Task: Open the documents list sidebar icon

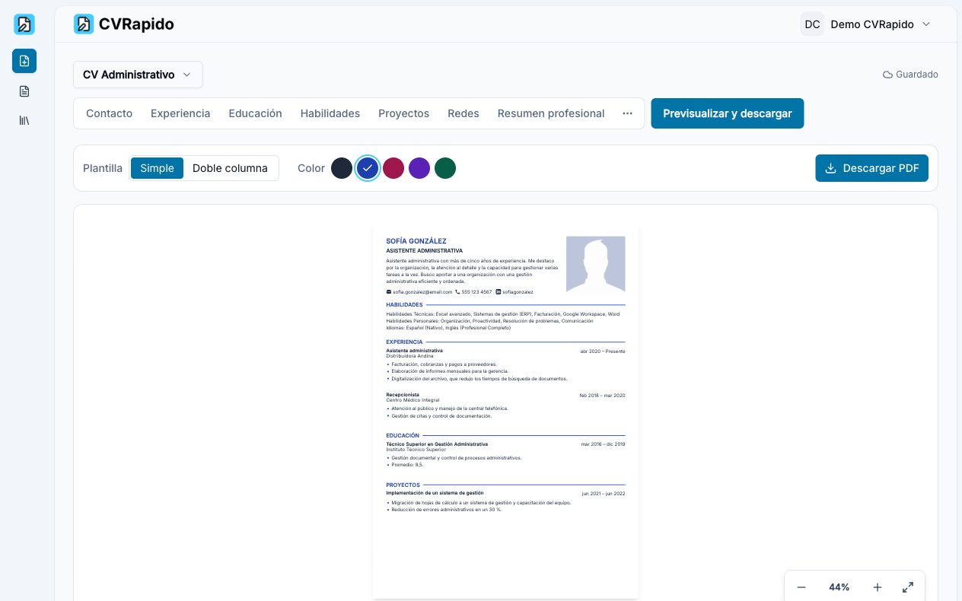Action: pyautogui.click(x=24, y=91)
